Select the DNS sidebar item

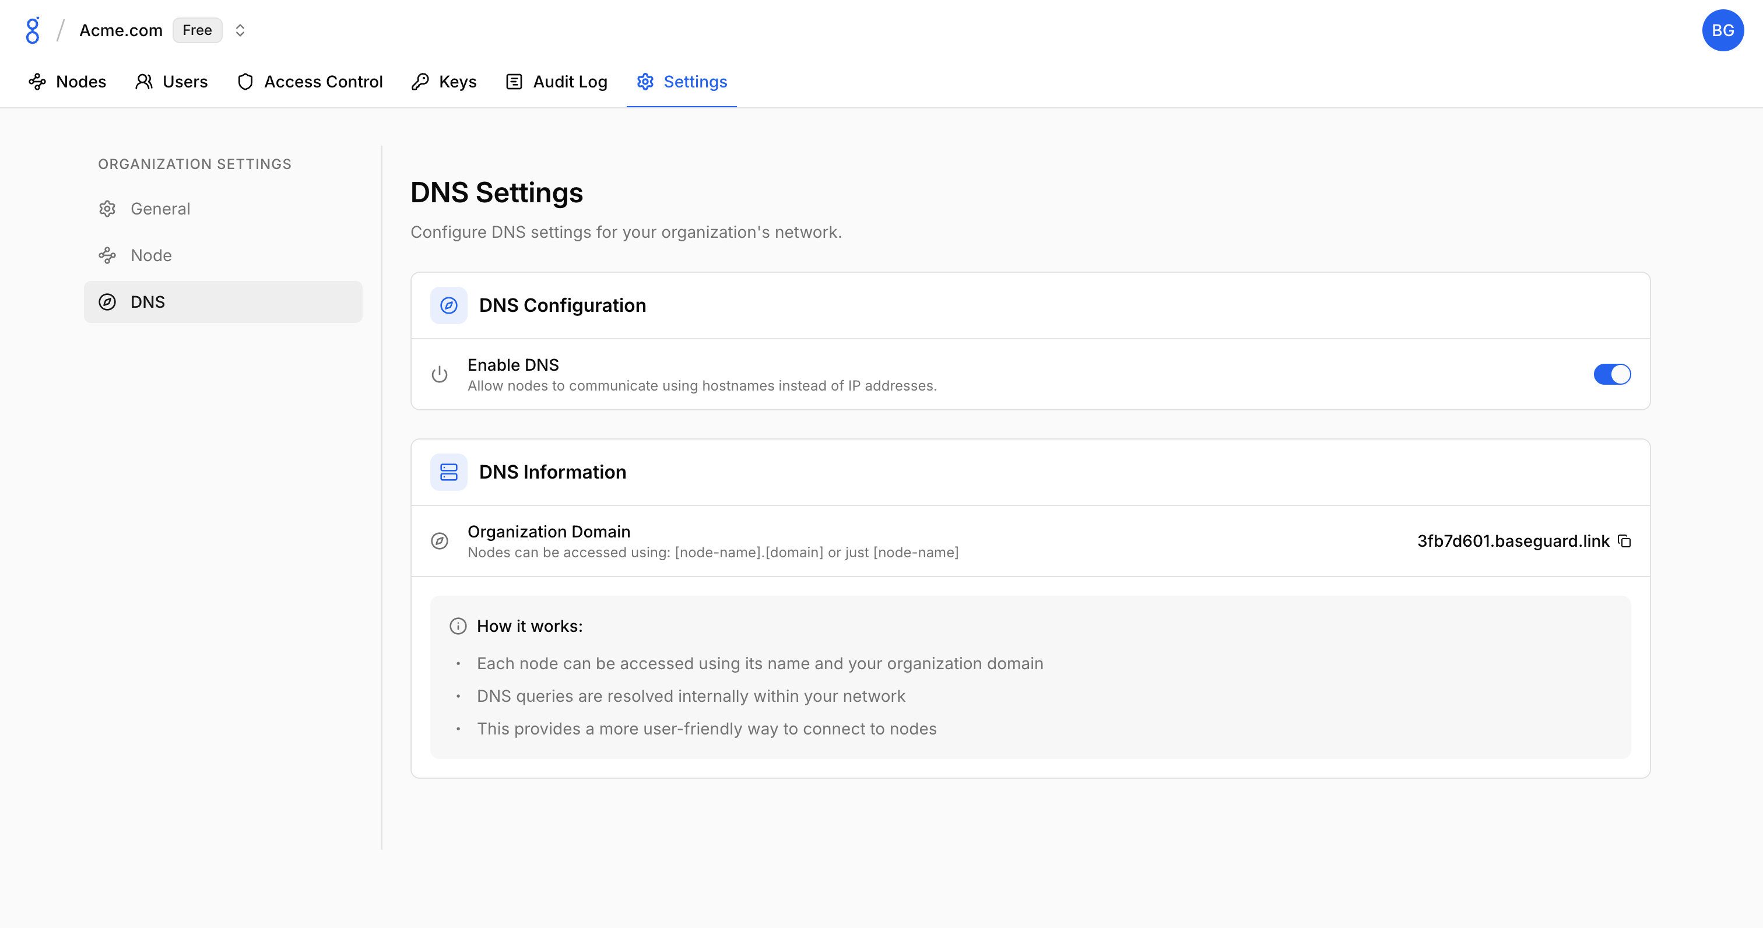pos(223,302)
